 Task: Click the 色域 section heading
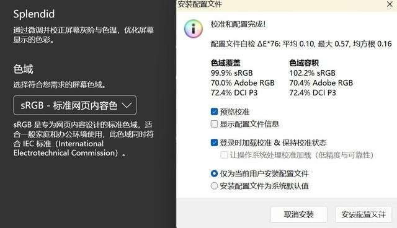(x=24, y=69)
